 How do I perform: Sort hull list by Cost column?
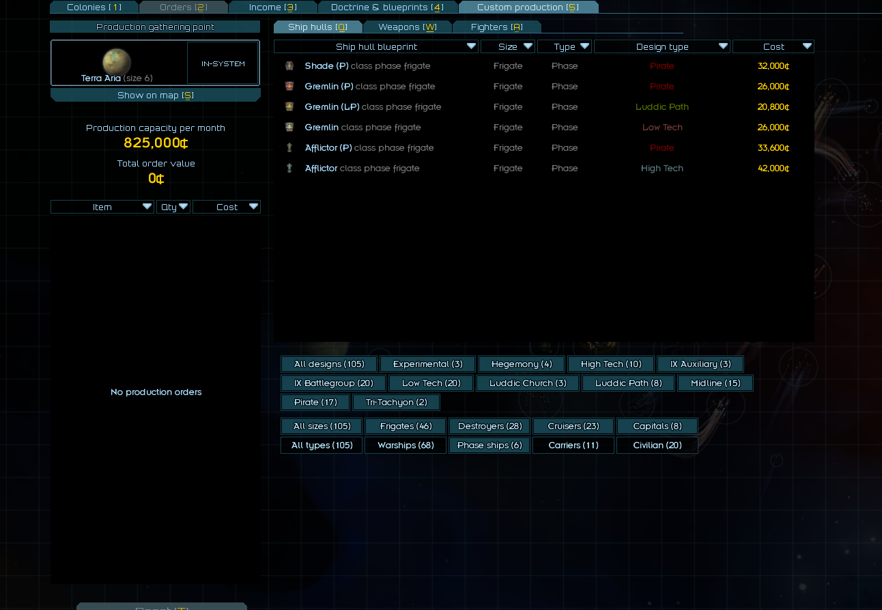coord(773,46)
